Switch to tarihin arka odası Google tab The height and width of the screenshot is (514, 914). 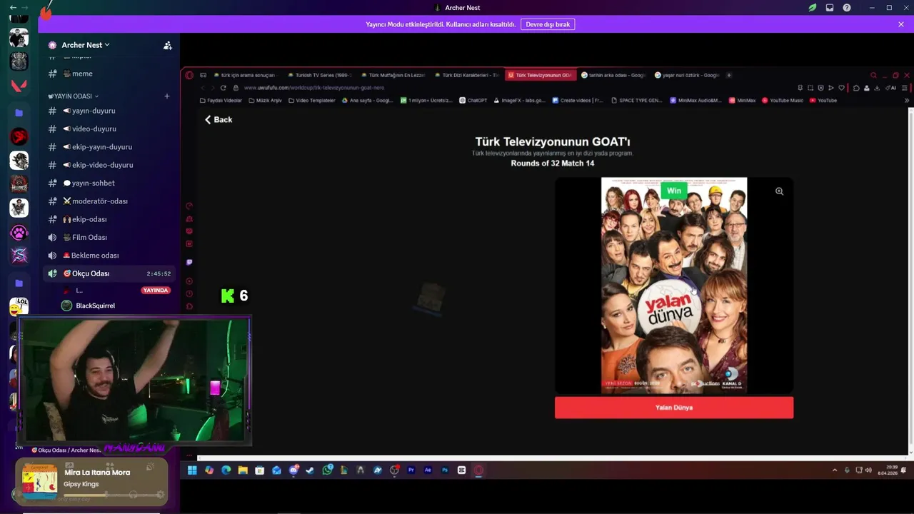(613, 75)
